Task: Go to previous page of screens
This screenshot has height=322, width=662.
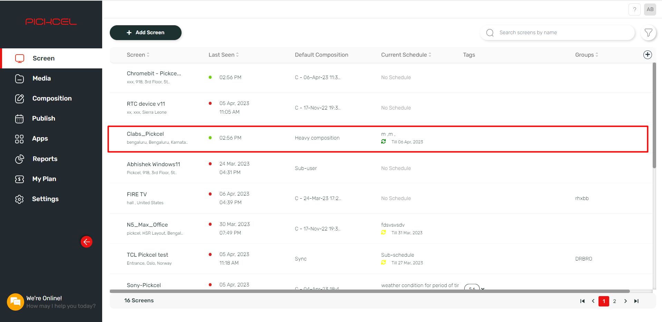Action: (593, 301)
